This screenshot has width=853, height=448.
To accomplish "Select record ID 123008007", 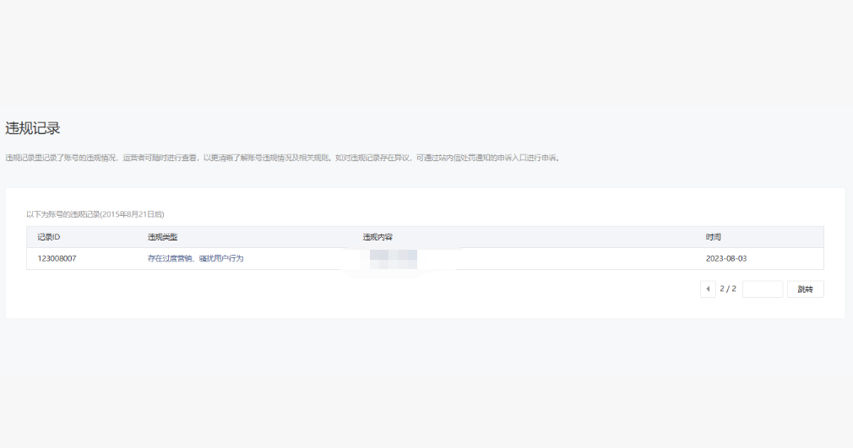I will pos(57,258).
